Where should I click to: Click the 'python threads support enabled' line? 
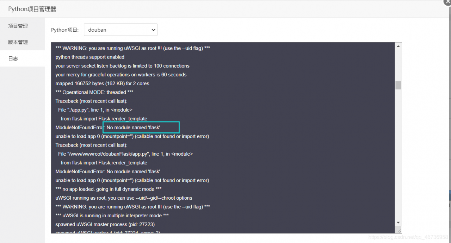[90, 57]
